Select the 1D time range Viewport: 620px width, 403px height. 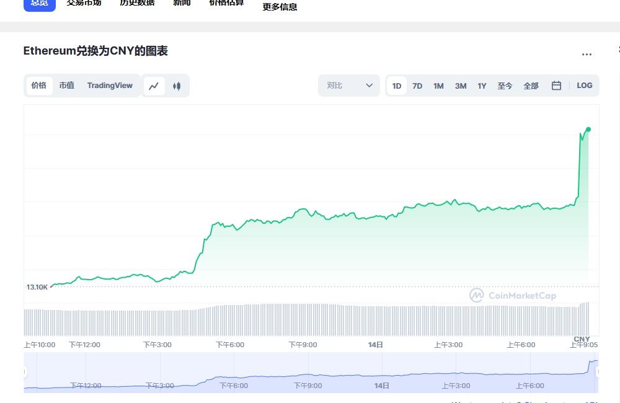pyautogui.click(x=397, y=86)
